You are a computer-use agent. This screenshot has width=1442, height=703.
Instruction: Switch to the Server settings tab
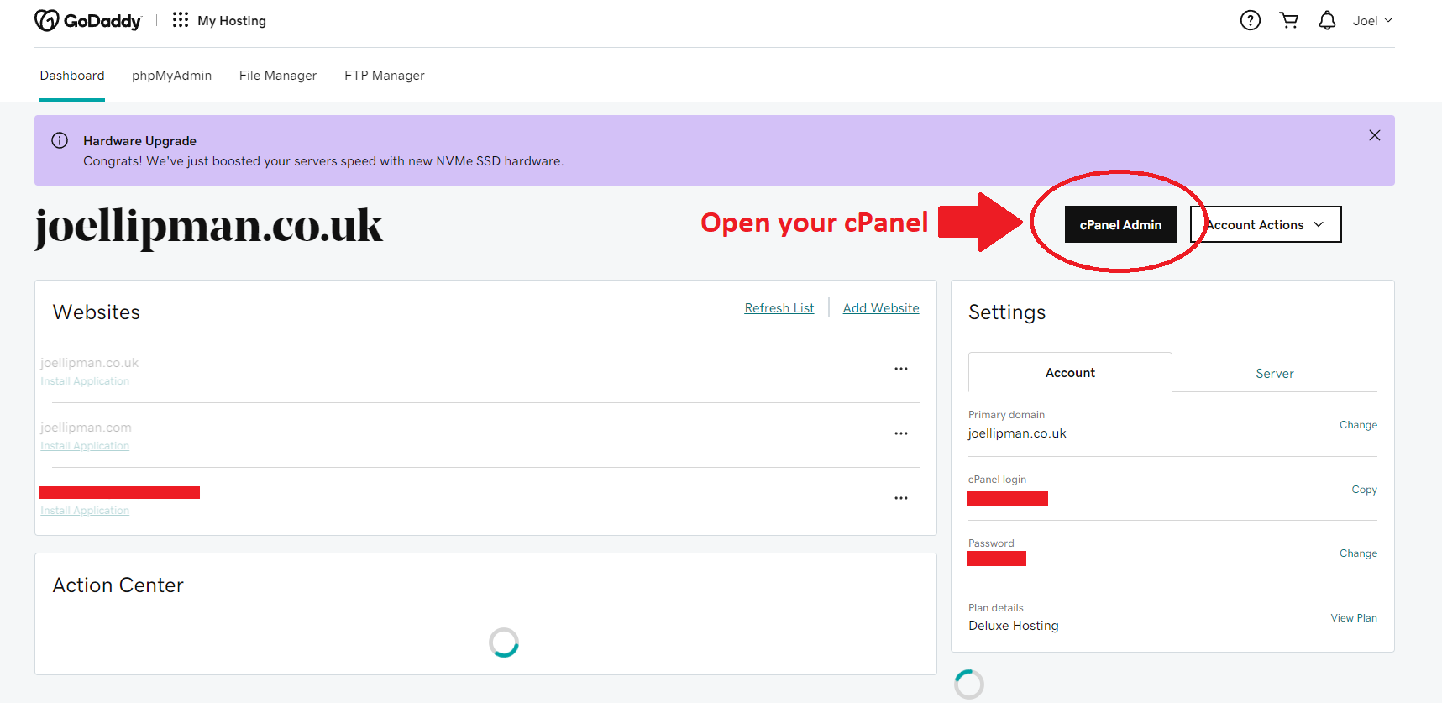pyautogui.click(x=1274, y=374)
